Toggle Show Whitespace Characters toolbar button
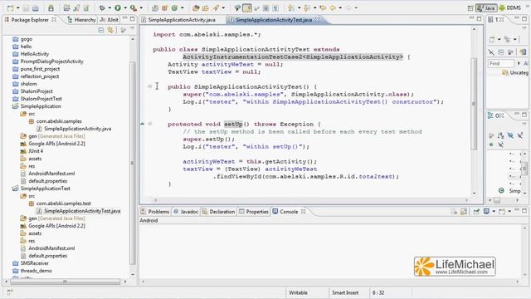531x299 pixels. (x=275, y=7)
